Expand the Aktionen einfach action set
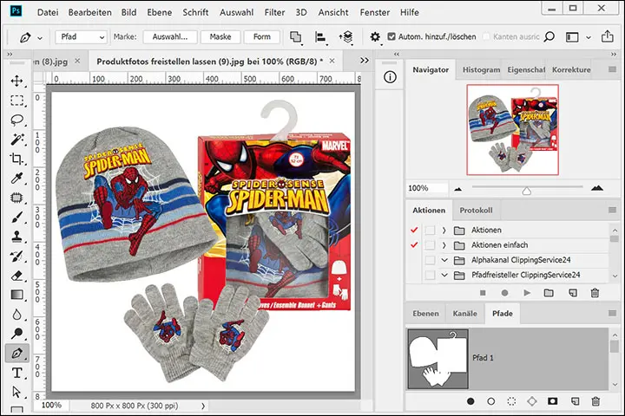 point(444,245)
